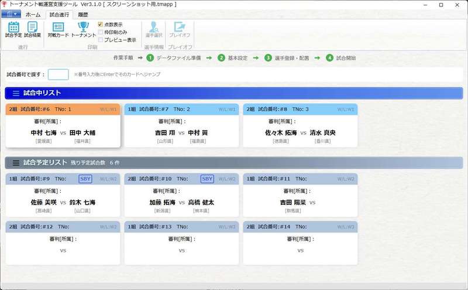Click player name 吉田 陽菜
468x290 pixels.
[293, 202]
